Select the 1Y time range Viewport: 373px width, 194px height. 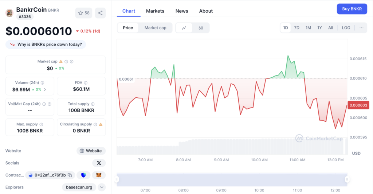coord(319,28)
